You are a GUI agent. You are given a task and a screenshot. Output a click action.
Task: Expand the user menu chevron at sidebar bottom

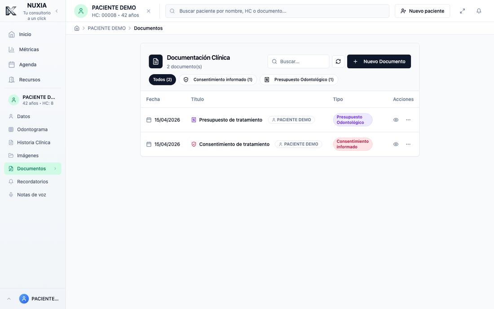click(x=9, y=299)
